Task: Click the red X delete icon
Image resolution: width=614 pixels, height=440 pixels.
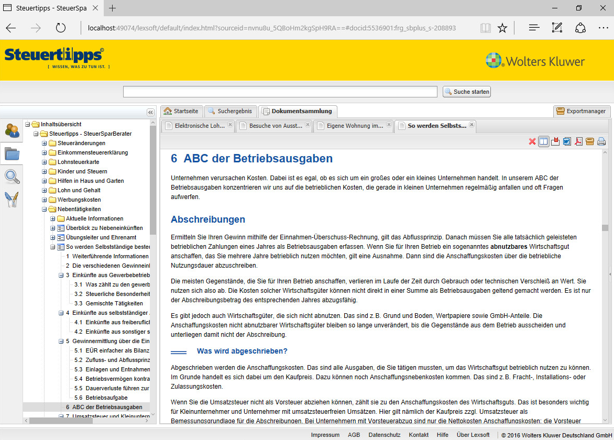Action: [532, 141]
